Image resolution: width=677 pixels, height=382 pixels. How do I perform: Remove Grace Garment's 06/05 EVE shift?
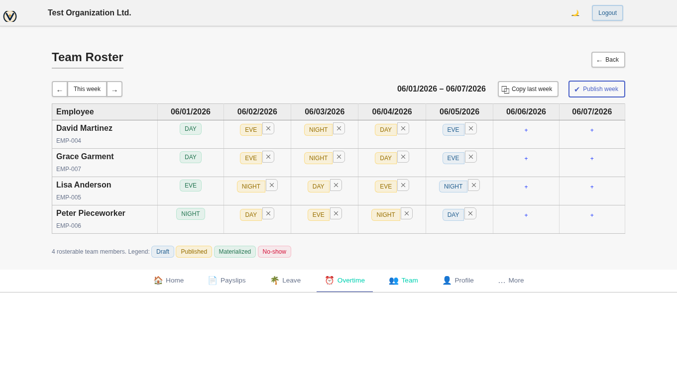[471, 157]
